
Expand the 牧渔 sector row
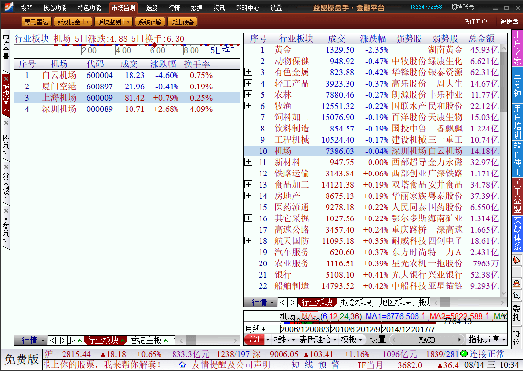(x=248, y=106)
